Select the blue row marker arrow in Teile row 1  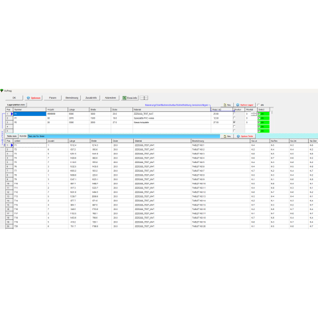point(12,145)
